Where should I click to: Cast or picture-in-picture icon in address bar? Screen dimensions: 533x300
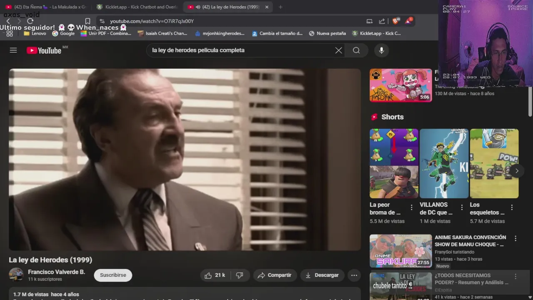(x=369, y=21)
